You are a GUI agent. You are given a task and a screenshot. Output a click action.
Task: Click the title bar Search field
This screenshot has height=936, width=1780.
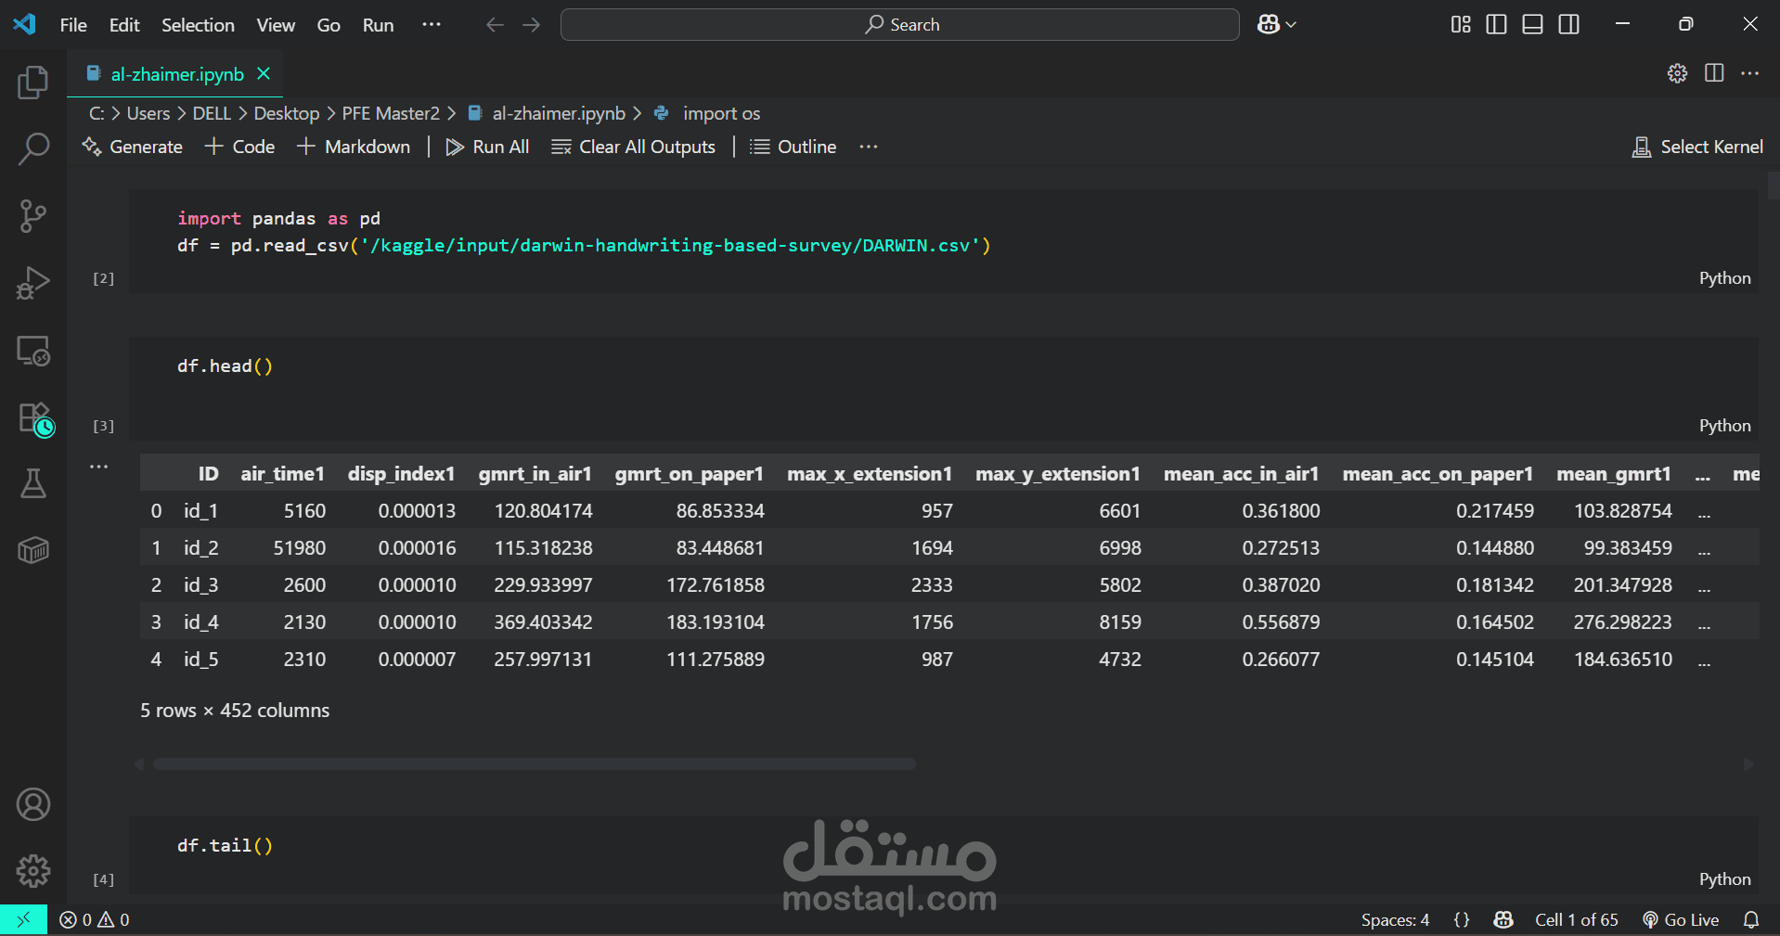(899, 25)
